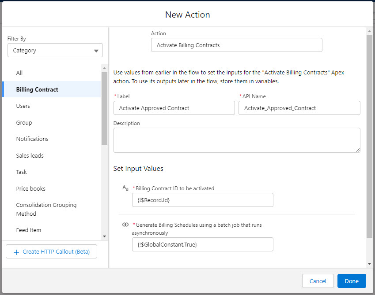
Task: Click the Description text area
Action: pyautogui.click(x=236, y=140)
